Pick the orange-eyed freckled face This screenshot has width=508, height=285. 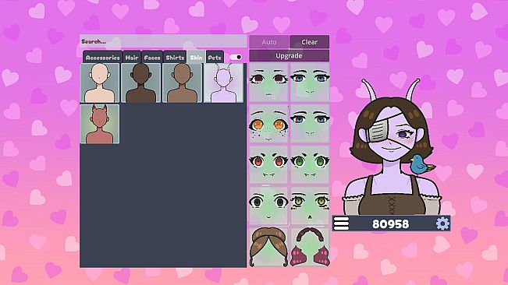pyautogui.click(x=268, y=124)
